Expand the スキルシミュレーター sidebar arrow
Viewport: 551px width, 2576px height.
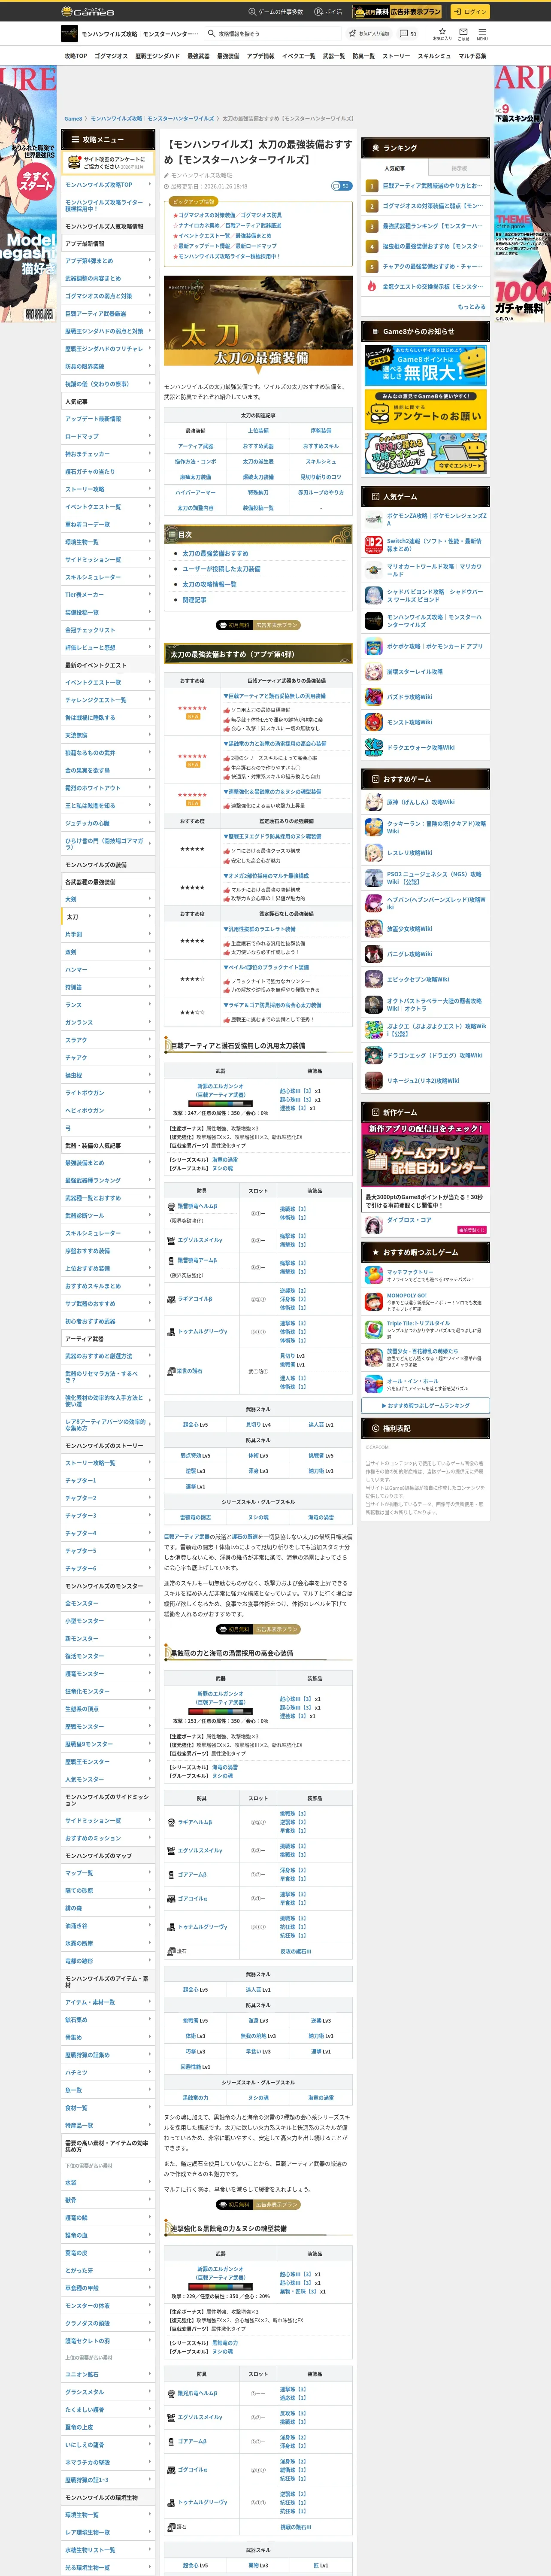150,577
